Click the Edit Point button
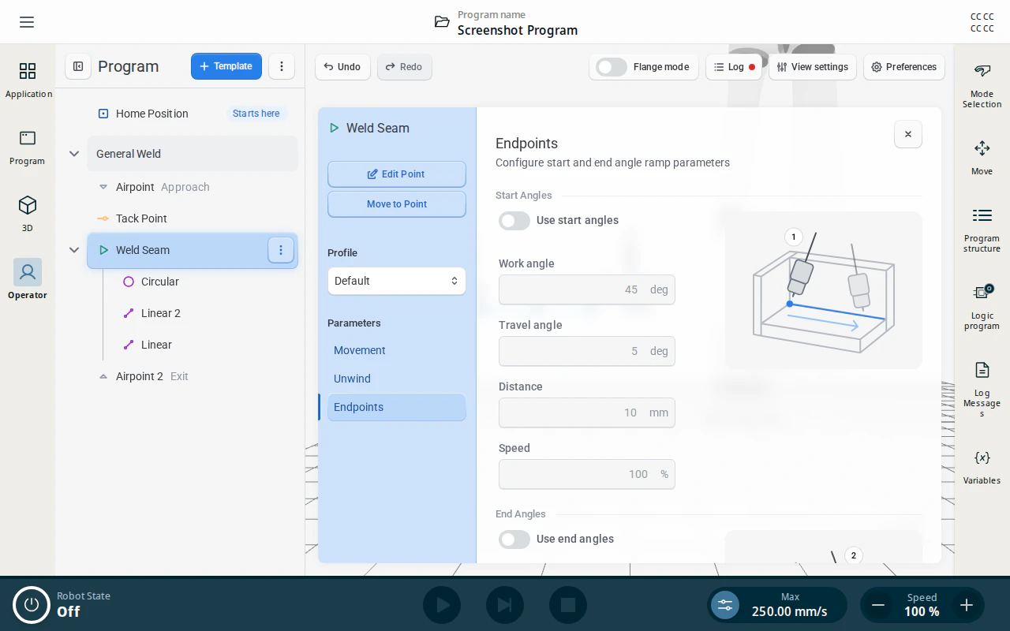Screen dimensions: 1010x631 click(397, 174)
